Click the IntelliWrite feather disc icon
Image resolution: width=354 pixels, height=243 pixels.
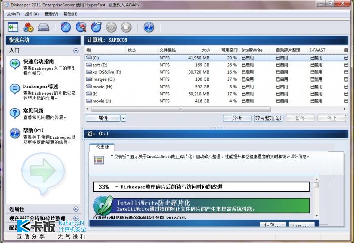[103, 206]
